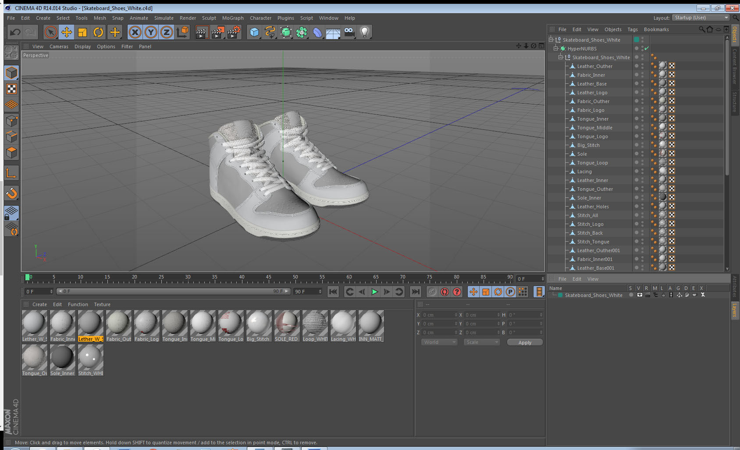
Task: Select the SOLE_RED material swatch
Action: (x=287, y=325)
